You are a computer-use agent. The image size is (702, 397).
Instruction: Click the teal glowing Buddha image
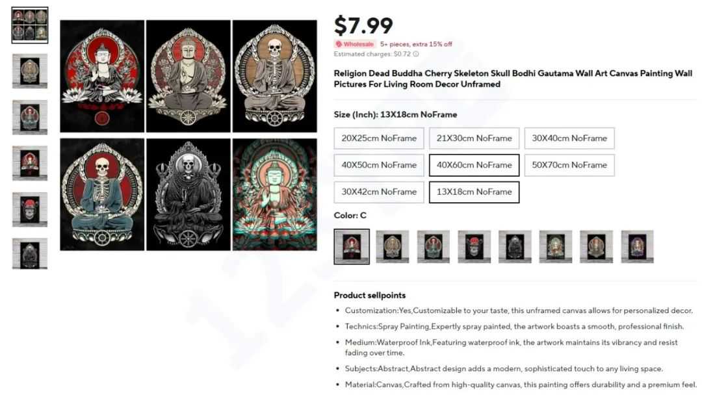pos(274,194)
